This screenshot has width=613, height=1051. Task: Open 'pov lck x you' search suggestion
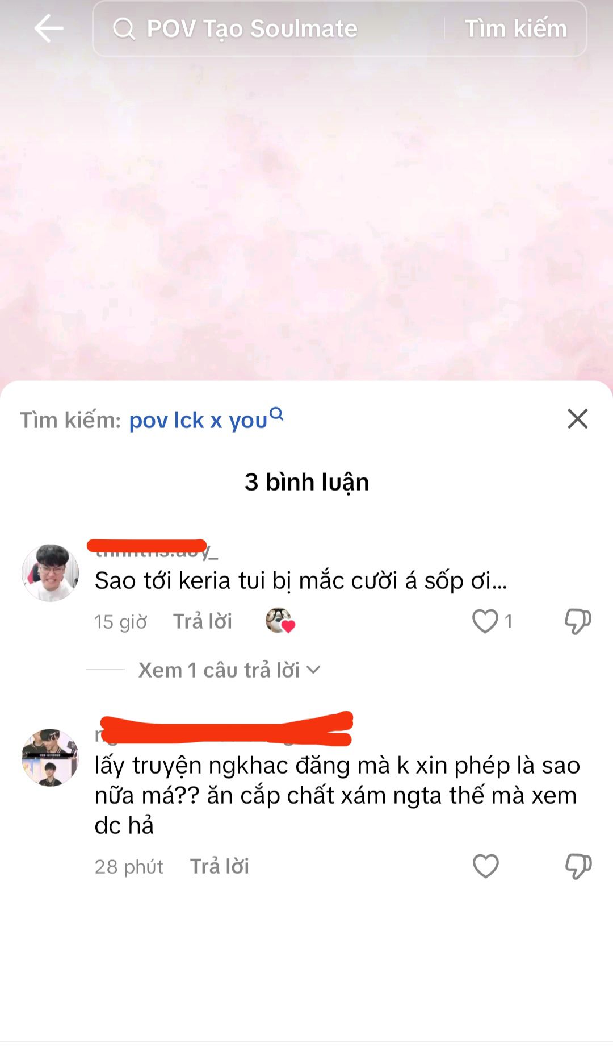click(x=198, y=420)
